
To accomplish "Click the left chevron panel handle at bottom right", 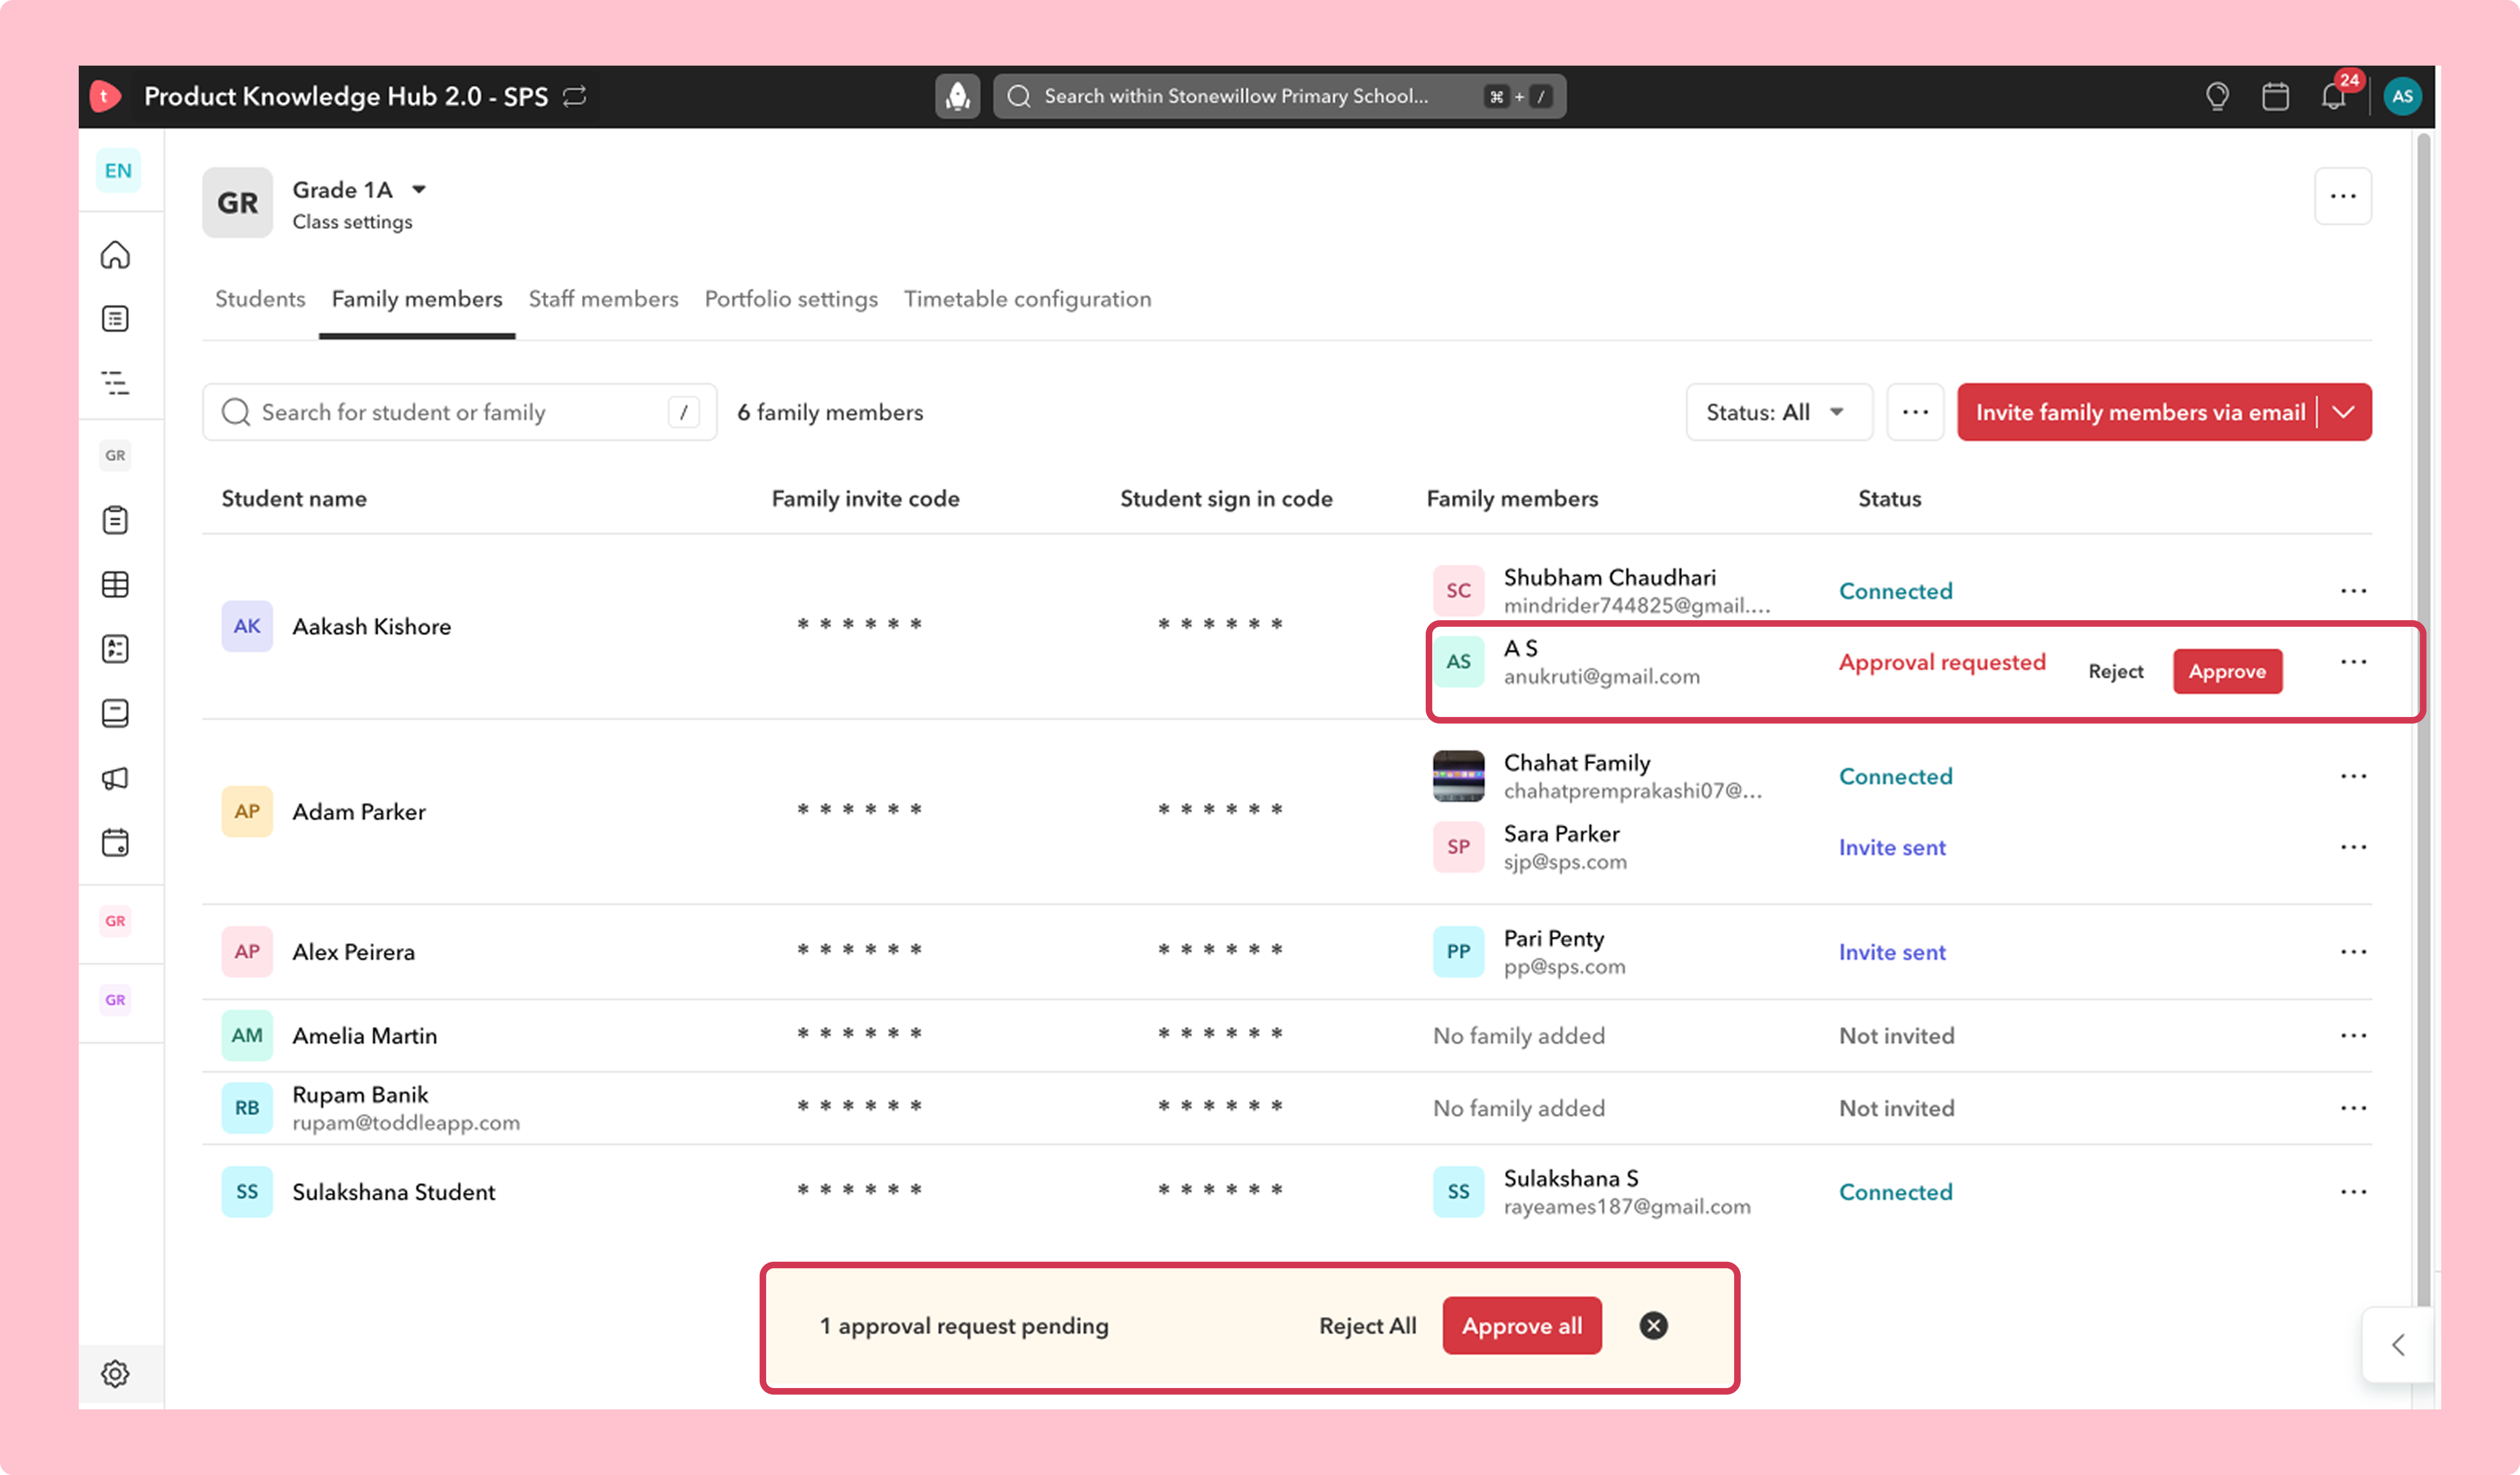I will (x=2398, y=1345).
